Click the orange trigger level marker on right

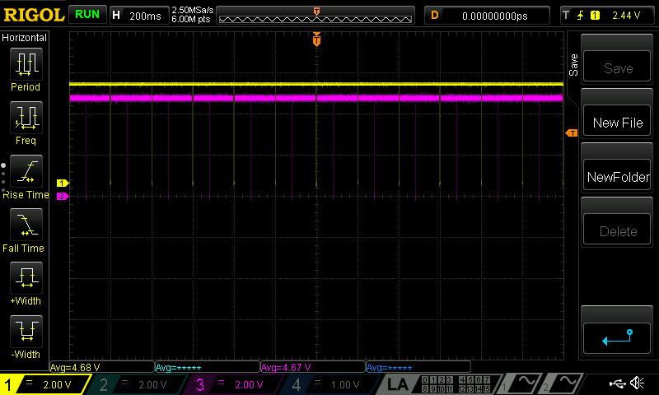coord(572,133)
